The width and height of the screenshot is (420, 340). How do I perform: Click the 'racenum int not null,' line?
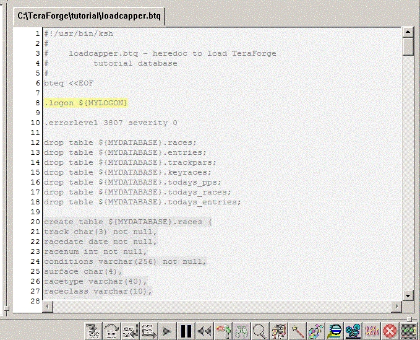[x=96, y=252]
